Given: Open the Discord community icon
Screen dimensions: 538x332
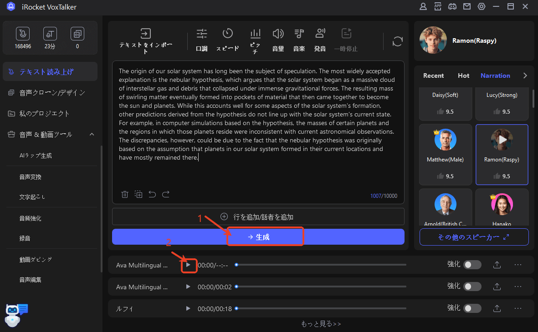Looking at the screenshot, I should tap(452, 6).
